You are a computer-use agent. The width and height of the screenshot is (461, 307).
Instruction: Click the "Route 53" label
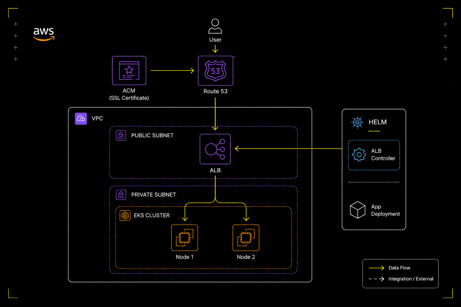(215, 91)
